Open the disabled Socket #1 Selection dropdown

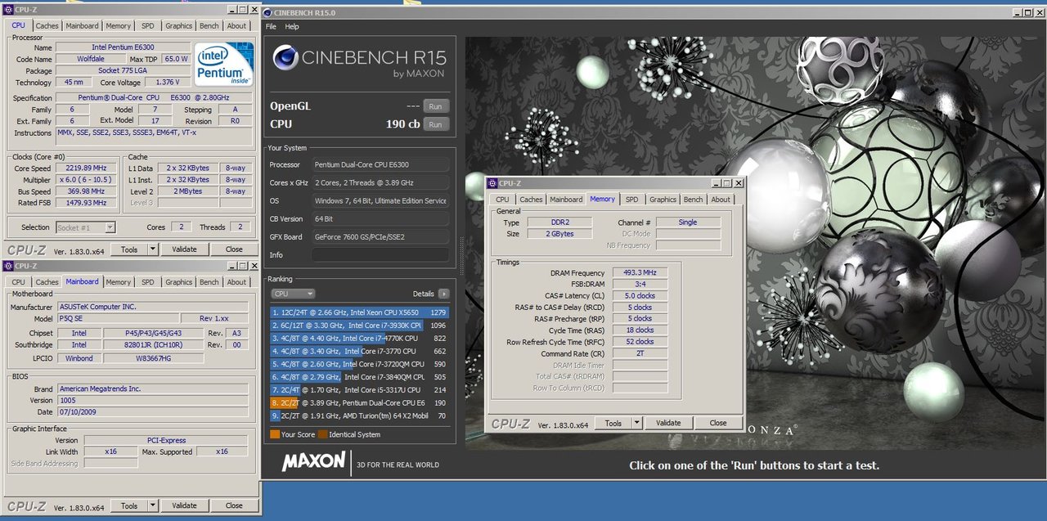[85, 227]
